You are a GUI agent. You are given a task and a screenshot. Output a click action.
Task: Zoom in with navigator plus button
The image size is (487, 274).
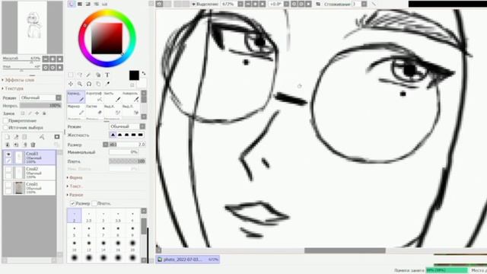[53, 59]
